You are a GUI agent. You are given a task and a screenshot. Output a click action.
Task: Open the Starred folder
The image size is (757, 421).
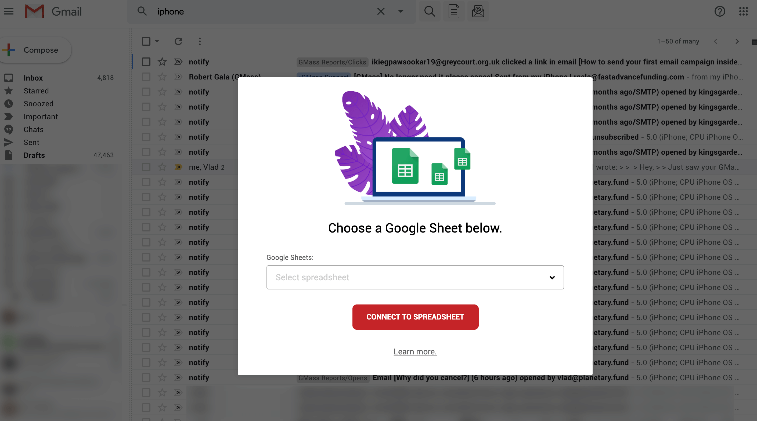point(36,91)
